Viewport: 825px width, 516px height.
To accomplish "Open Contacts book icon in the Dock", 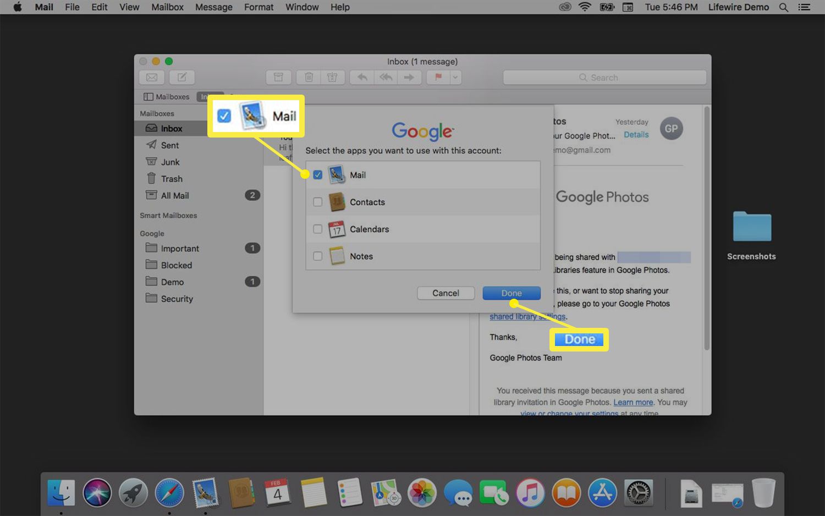I will click(241, 492).
